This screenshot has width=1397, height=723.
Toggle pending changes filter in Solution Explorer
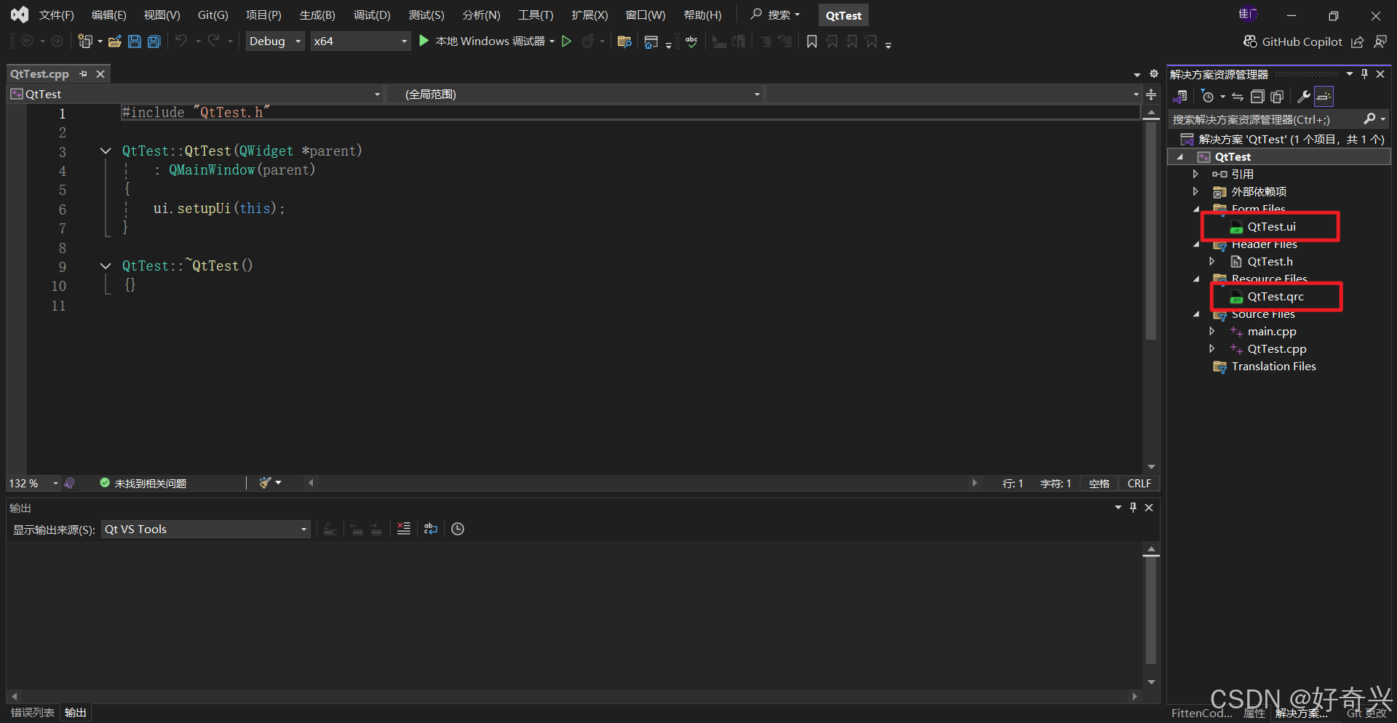tap(1208, 96)
